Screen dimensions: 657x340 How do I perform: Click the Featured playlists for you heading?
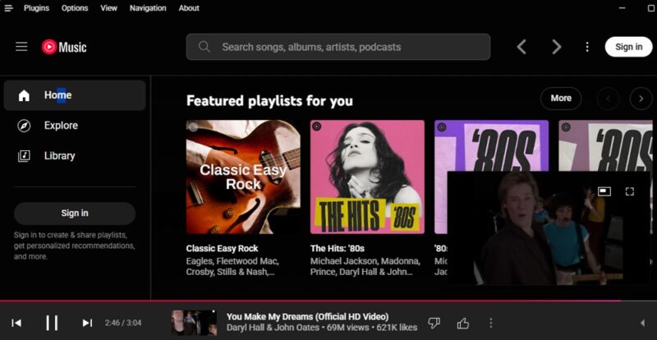pos(269,101)
